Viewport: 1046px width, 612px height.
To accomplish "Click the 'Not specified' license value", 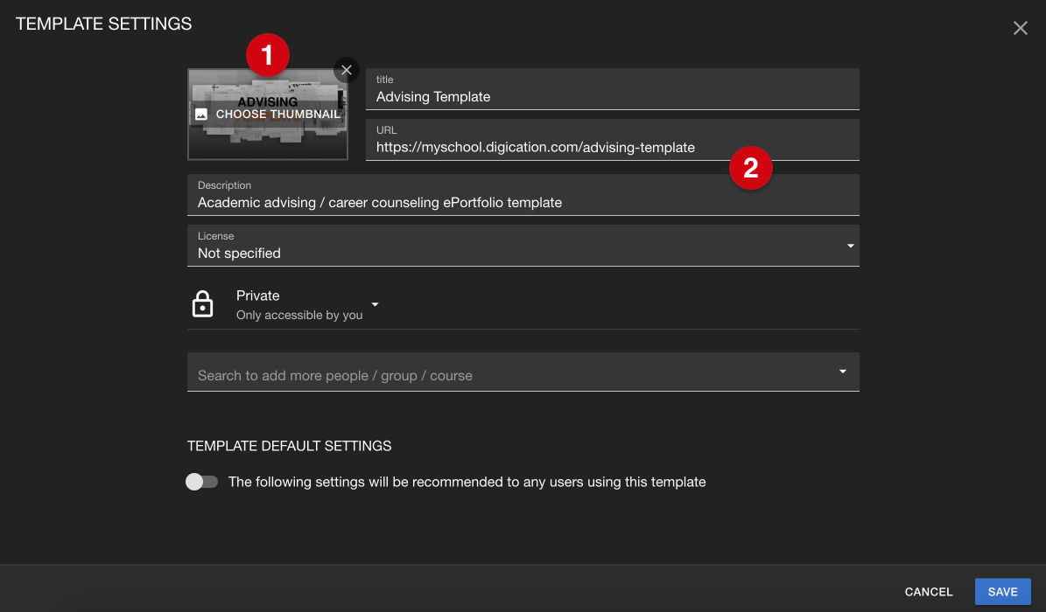I will click(x=239, y=254).
